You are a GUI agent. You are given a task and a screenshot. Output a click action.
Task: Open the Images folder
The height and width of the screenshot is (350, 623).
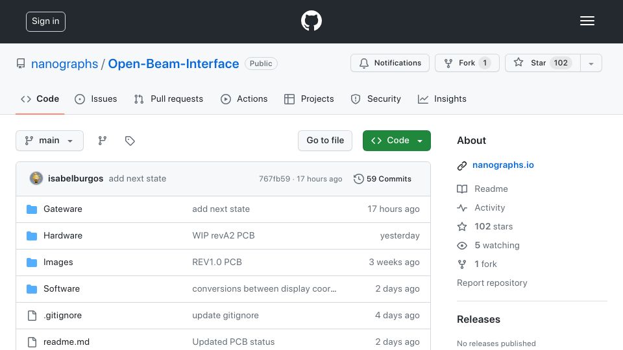pos(58,262)
